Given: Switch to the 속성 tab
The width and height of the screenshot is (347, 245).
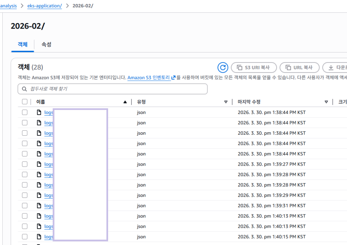Looking at the screenshot, I should pos(46,44).
